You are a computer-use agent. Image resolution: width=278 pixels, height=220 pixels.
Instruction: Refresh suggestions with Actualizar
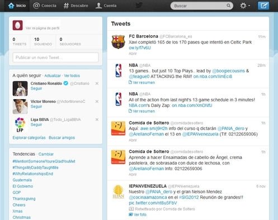coord(53,76)
